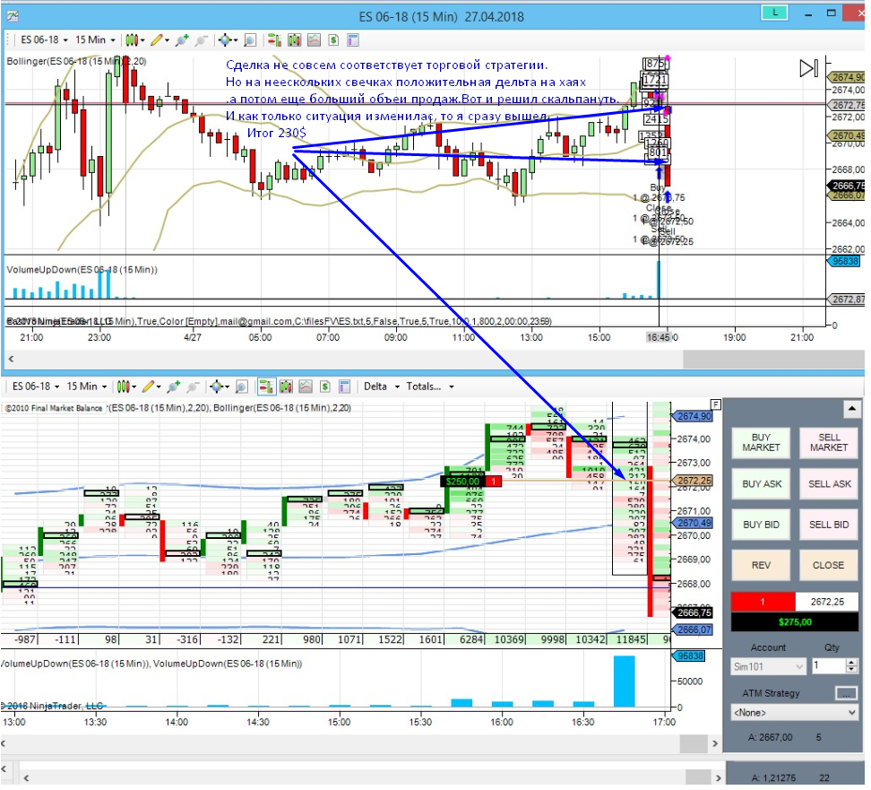Click green $275,00 profit display
Image resolution: width=871 pixels, height=790 pixels.
point(794,622)
